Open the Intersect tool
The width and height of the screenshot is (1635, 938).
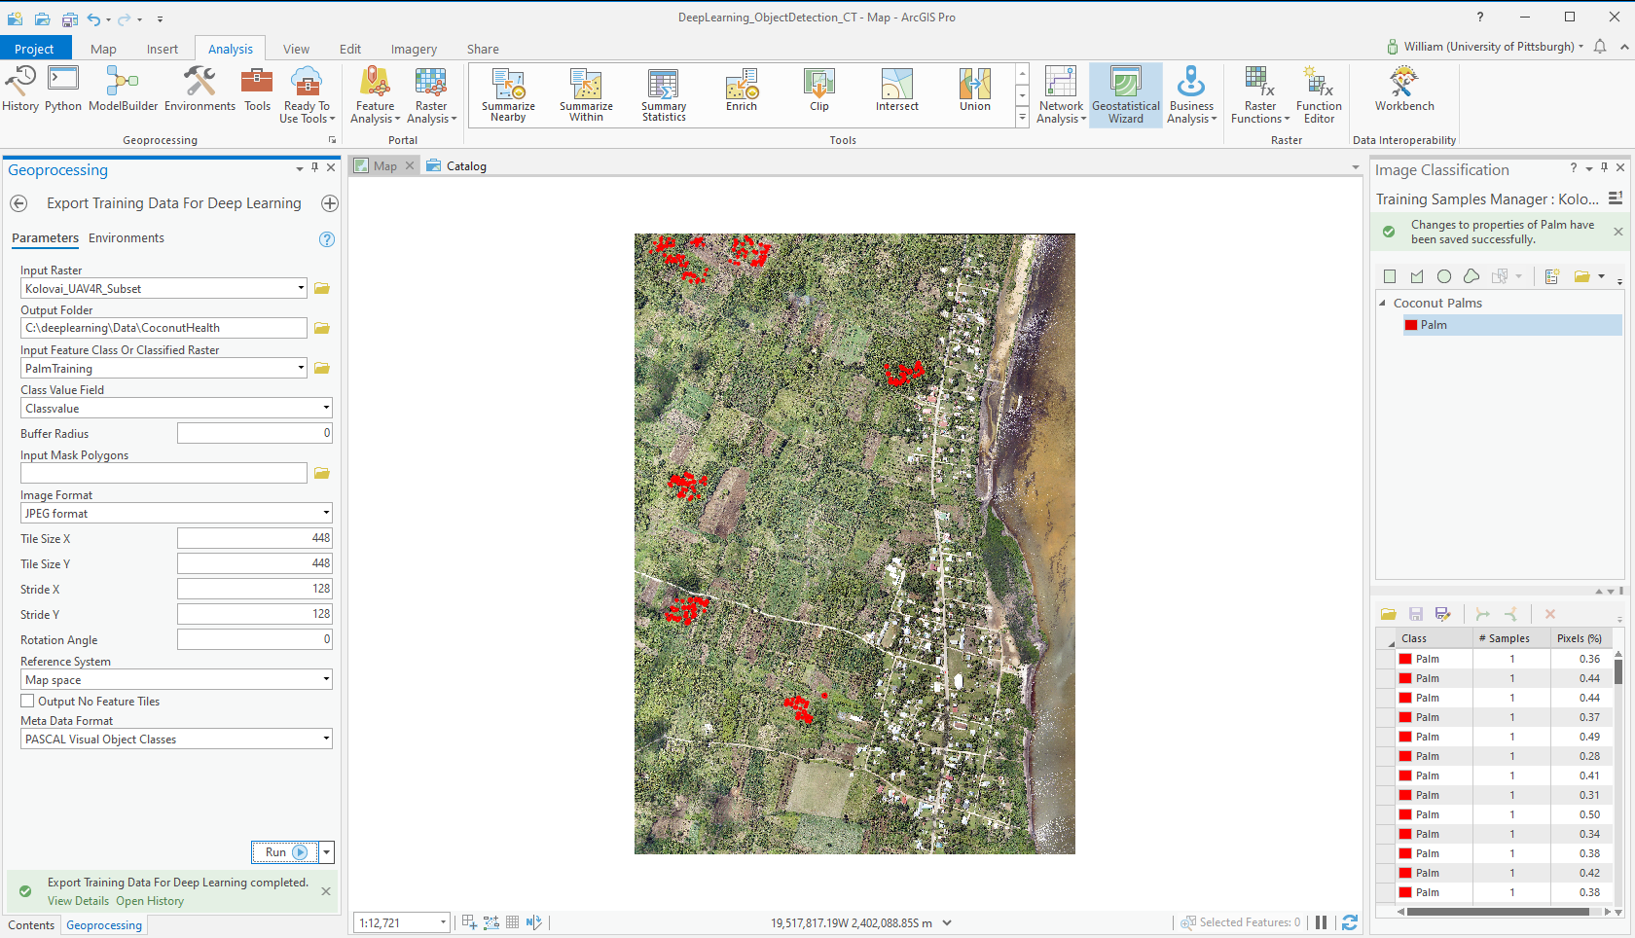click(897, 90)
